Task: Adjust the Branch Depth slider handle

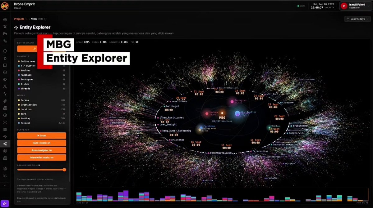Action: pyautogui.click(x=64, y=170)
